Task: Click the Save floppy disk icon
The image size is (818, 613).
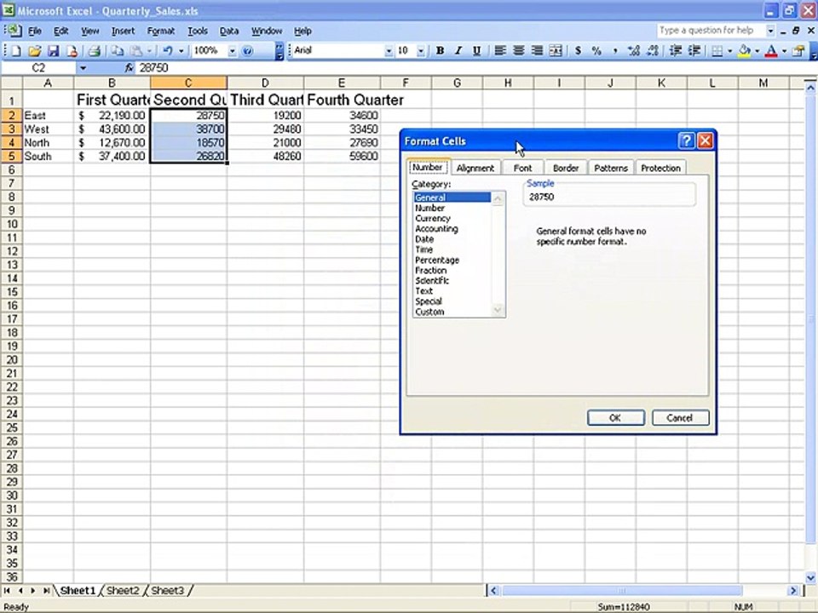Action: coord(53,50)
